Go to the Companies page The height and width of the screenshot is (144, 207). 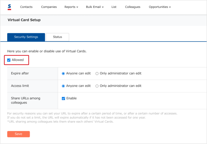coord(49,7)
